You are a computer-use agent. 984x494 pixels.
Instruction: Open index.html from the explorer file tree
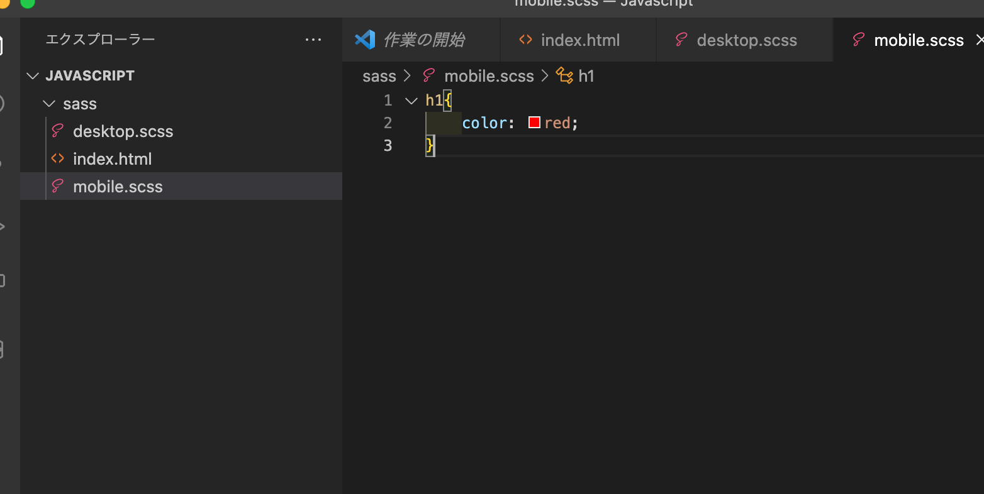[x=112, y=159]
